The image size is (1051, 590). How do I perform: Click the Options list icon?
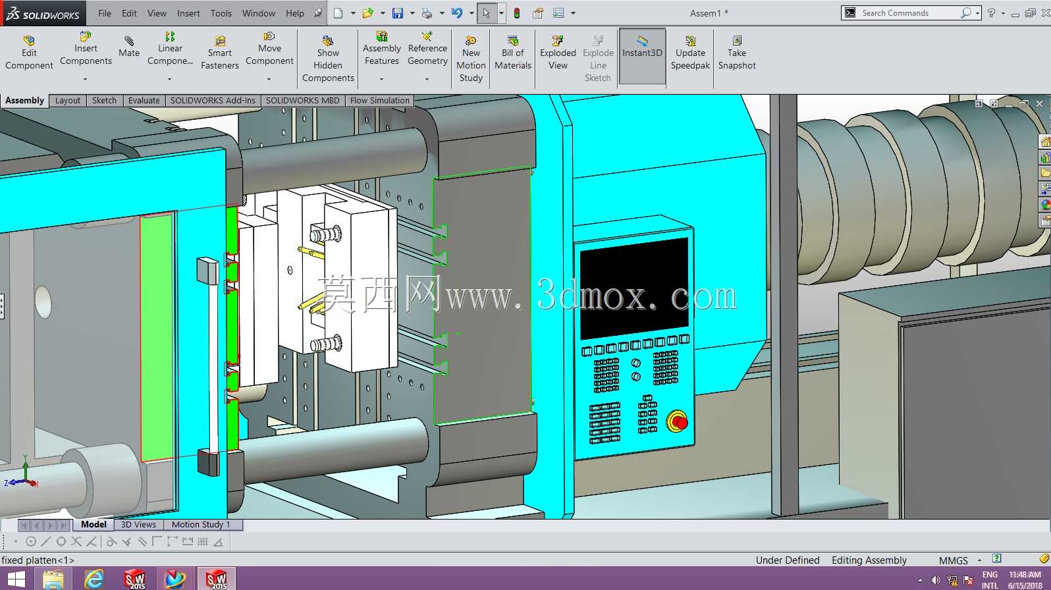(558, 13)
